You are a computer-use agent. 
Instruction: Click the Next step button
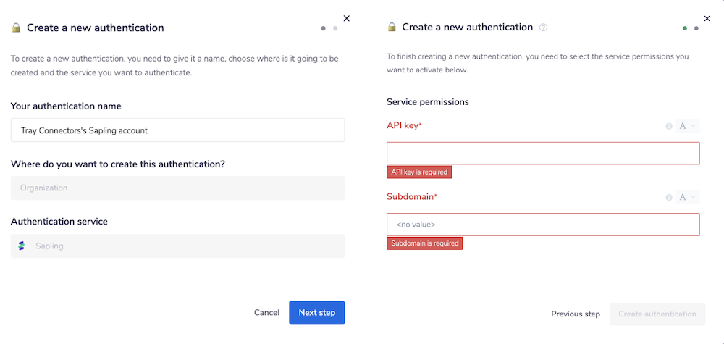point(316,313)
